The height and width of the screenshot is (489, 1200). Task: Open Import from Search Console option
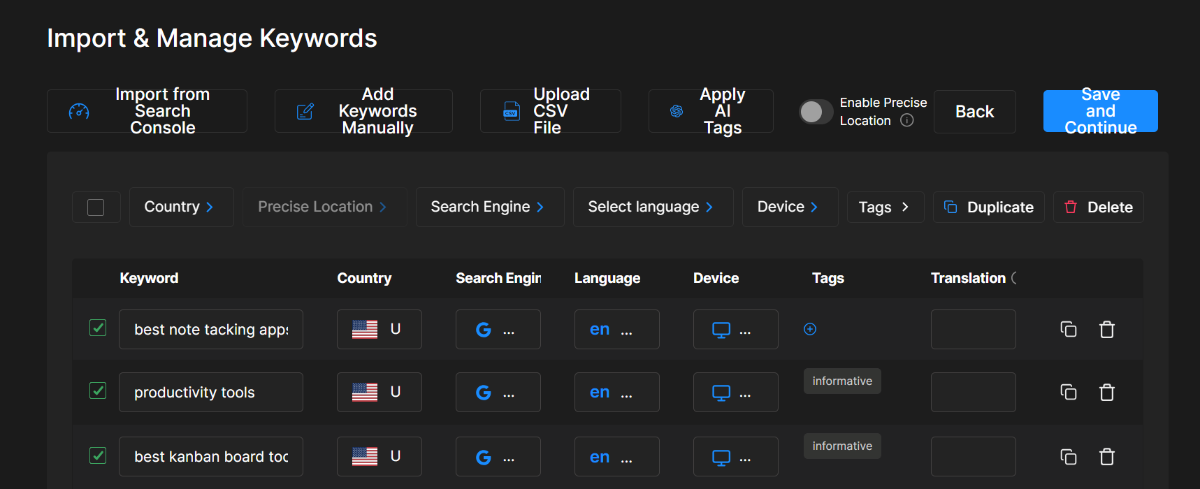(147, 111)
